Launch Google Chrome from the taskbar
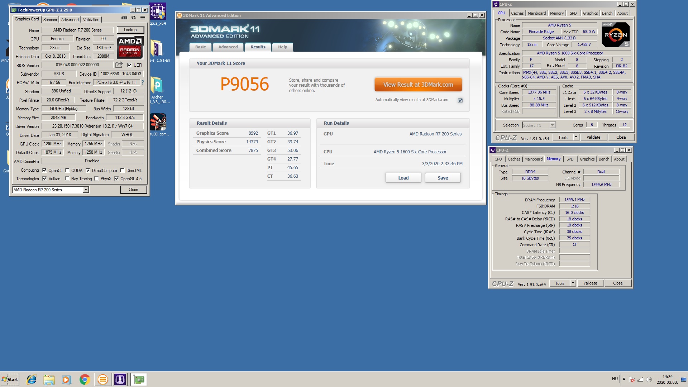The width and height of the screenshot is (688, 387). tap(85, 379)
